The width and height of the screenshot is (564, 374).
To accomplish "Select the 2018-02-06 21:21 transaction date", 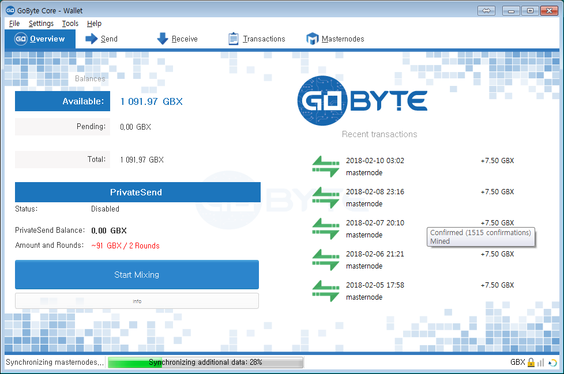I will (x=375, y=254).
